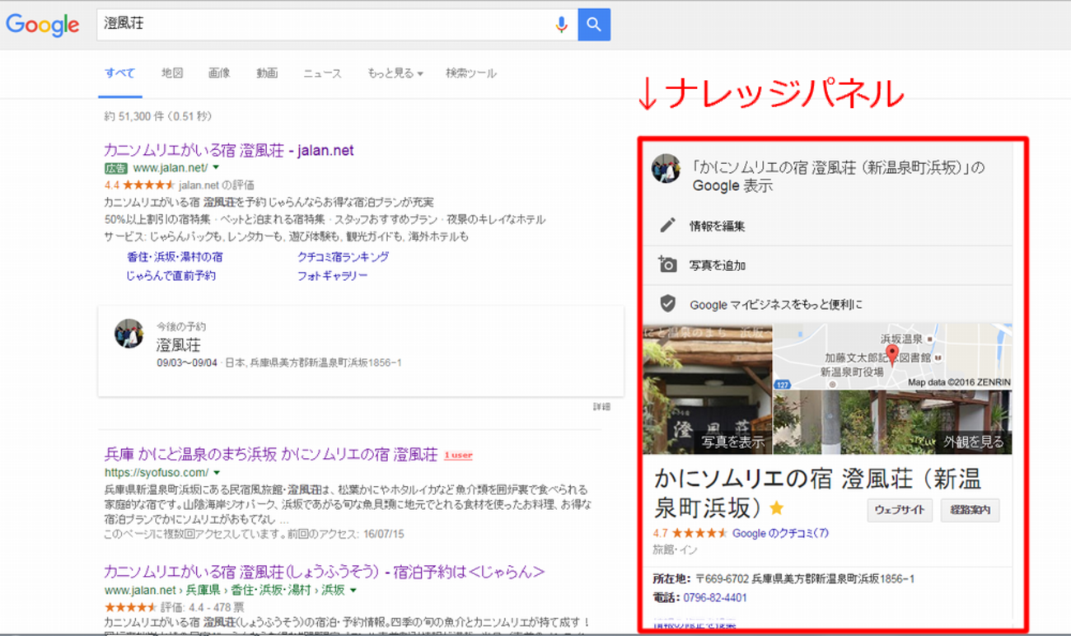This screenshot has width=1071, height=636.
Task: Click the microphone voice search icon
Action: (561, 25)
